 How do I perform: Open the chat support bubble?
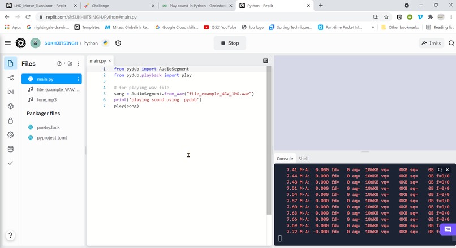(448, 229)
